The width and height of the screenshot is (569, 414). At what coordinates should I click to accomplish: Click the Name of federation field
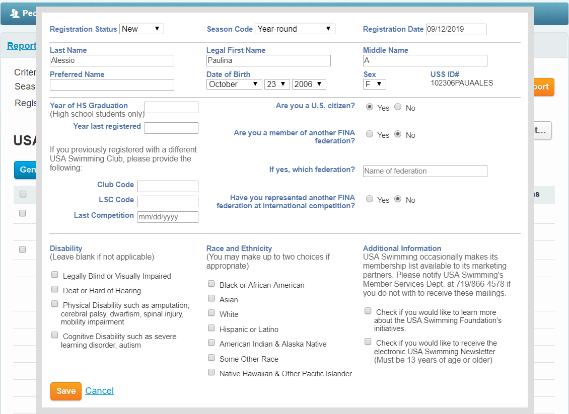[425, 172]
